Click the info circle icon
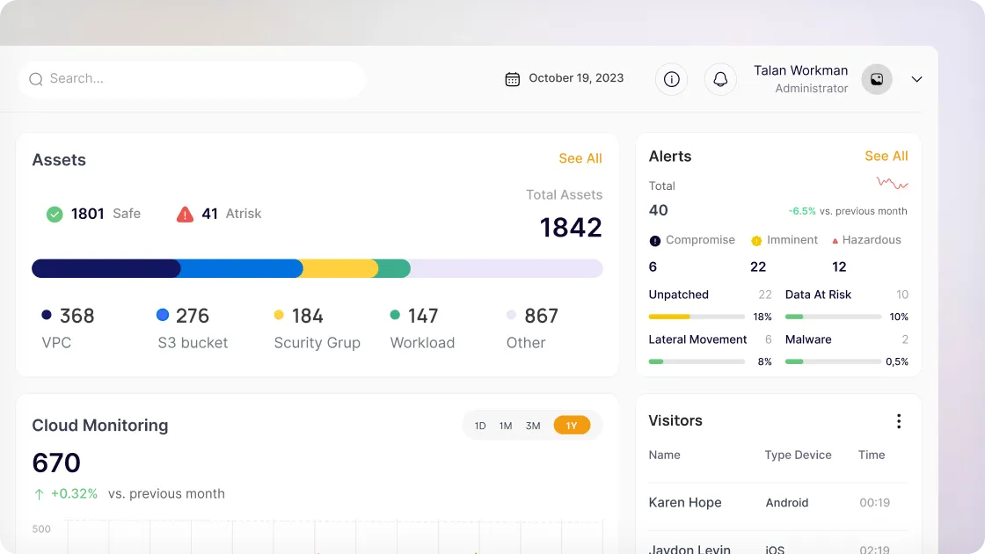 (x=671, y=79)
